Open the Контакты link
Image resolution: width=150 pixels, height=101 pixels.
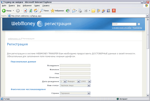137,28
